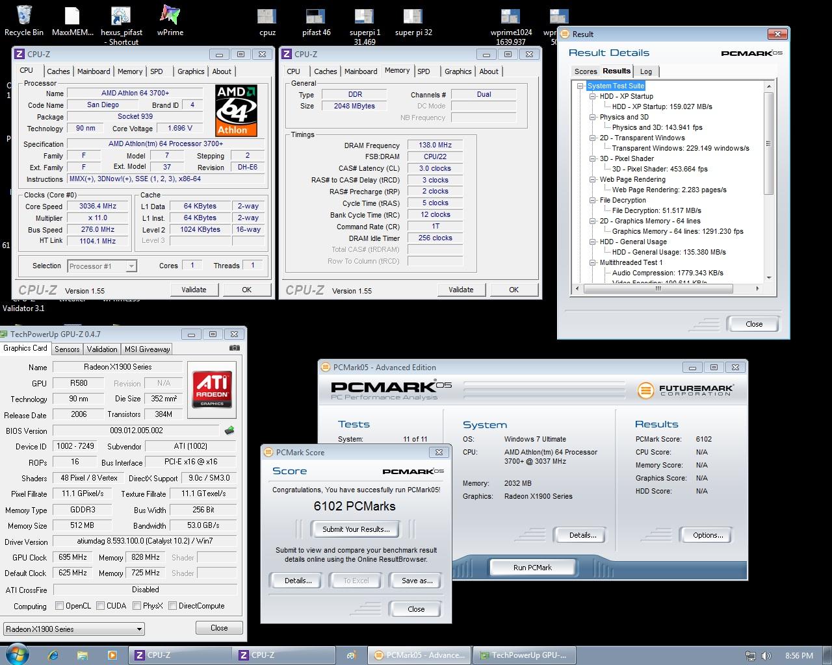
Task: Collapse the HDD - XP Startup node
Action: point(593,96)
